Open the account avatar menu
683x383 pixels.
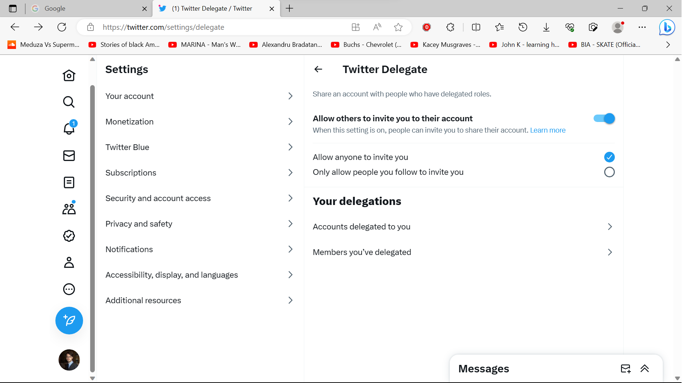click(x=69, y=360)
